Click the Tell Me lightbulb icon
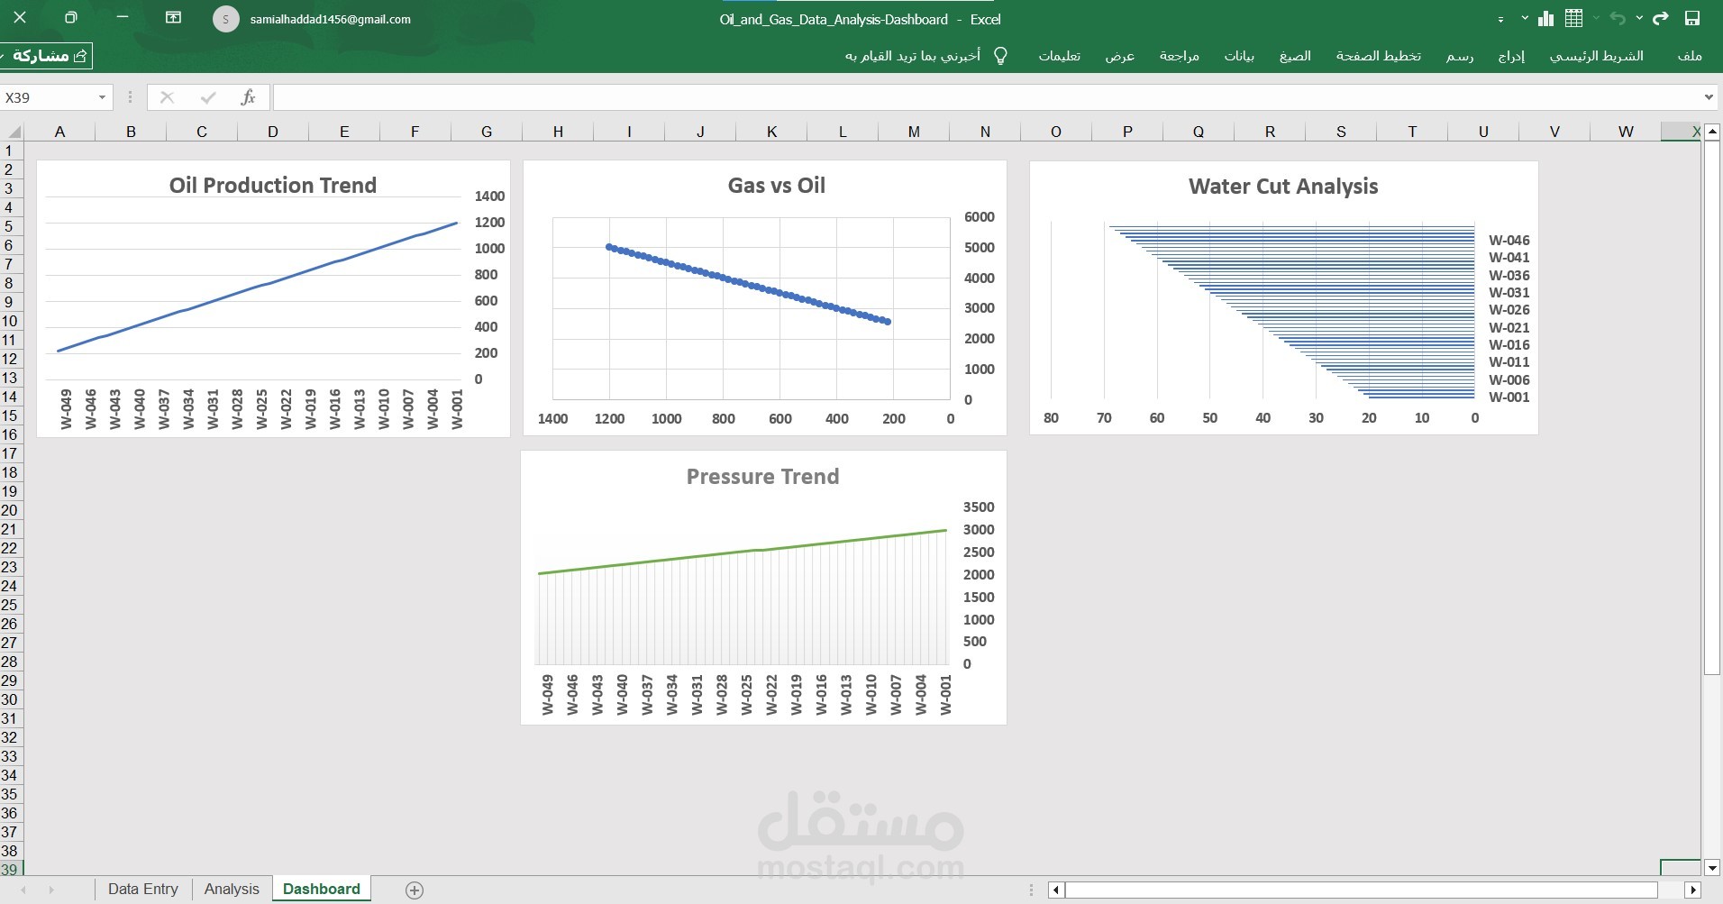1723x904 pixels. click(x=1000, y=56)
